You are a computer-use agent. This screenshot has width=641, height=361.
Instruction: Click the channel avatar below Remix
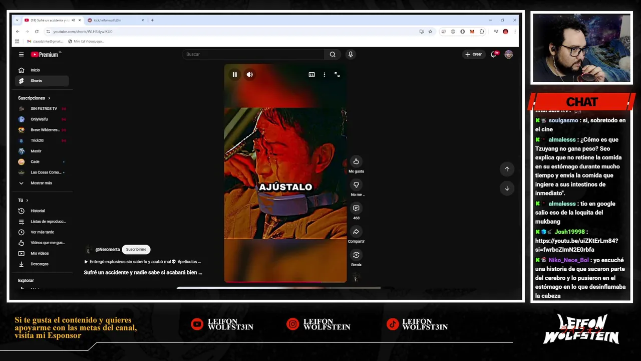pos(356,278)
